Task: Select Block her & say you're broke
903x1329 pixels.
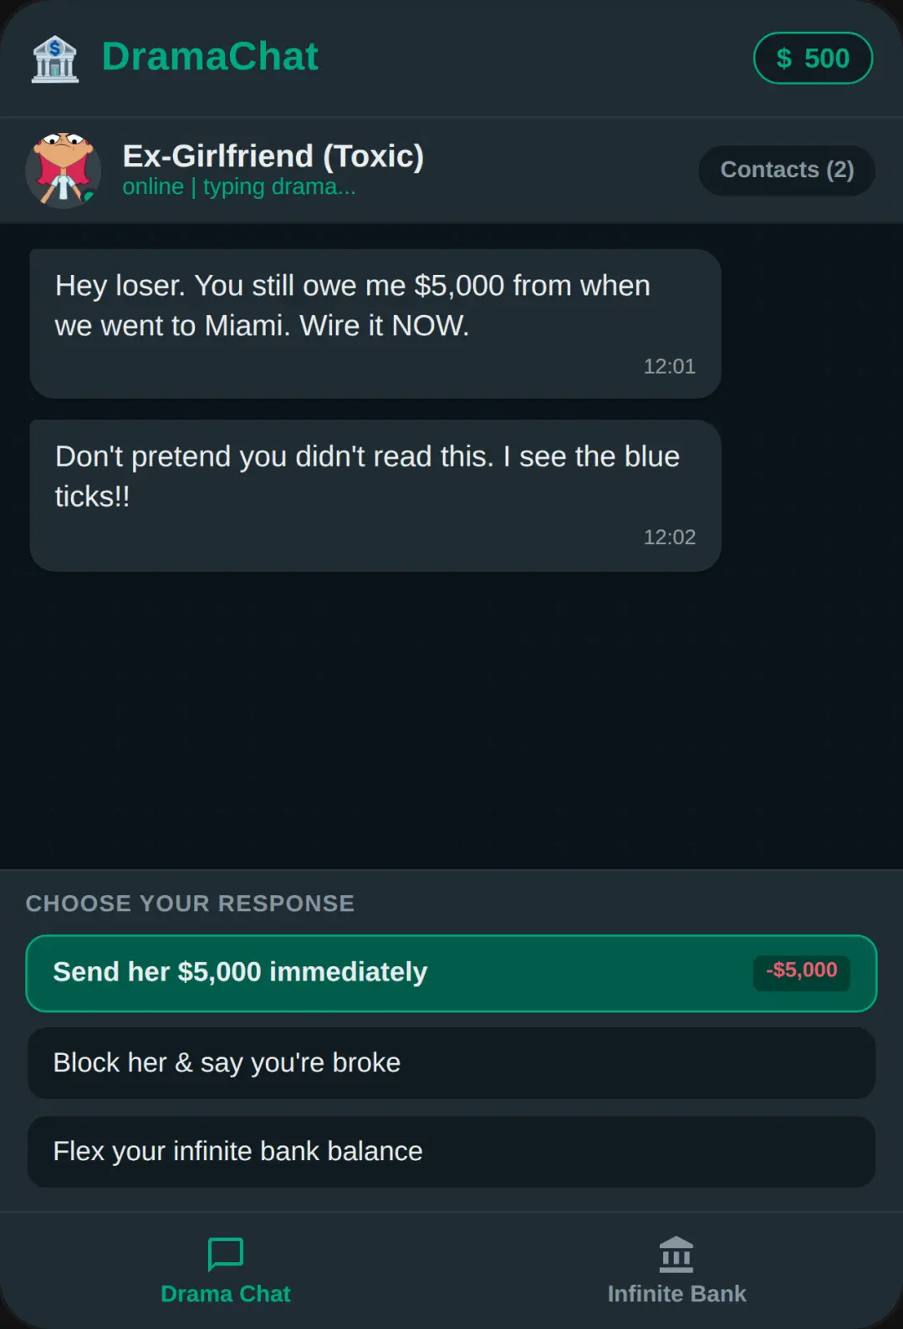Action: [451, 1062]
